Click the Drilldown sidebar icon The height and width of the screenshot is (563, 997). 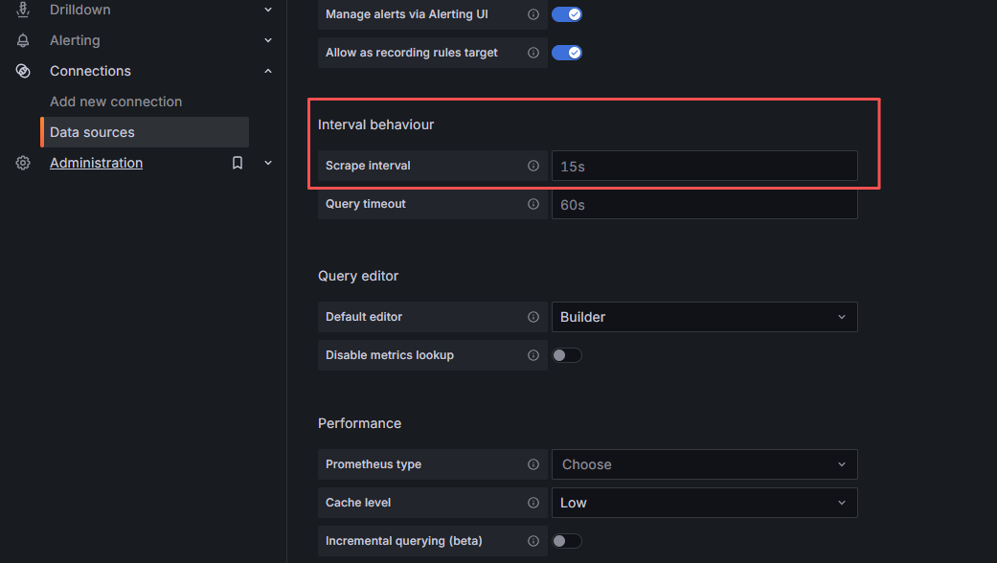pos(23,10)
